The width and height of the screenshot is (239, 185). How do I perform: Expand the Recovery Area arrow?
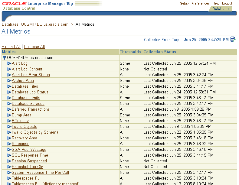[x=9, y=138]
